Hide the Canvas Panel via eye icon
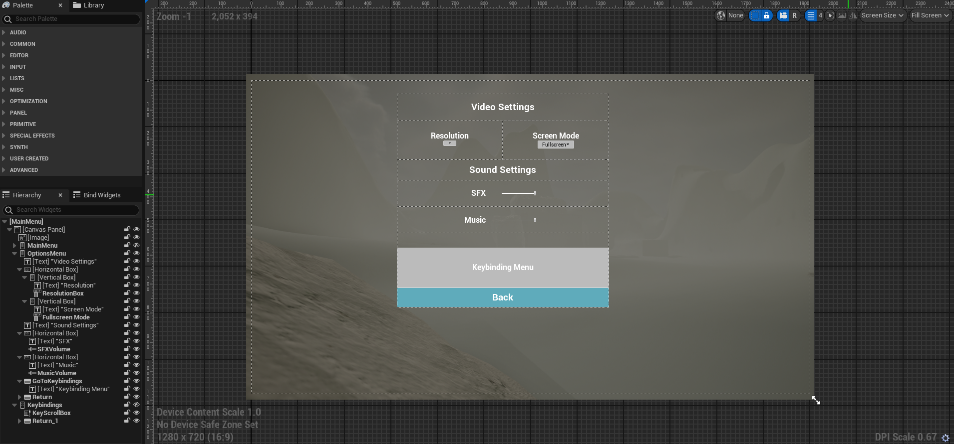This screenshot has height=444, width=954. pyautogui.click(x=136, y=229)
